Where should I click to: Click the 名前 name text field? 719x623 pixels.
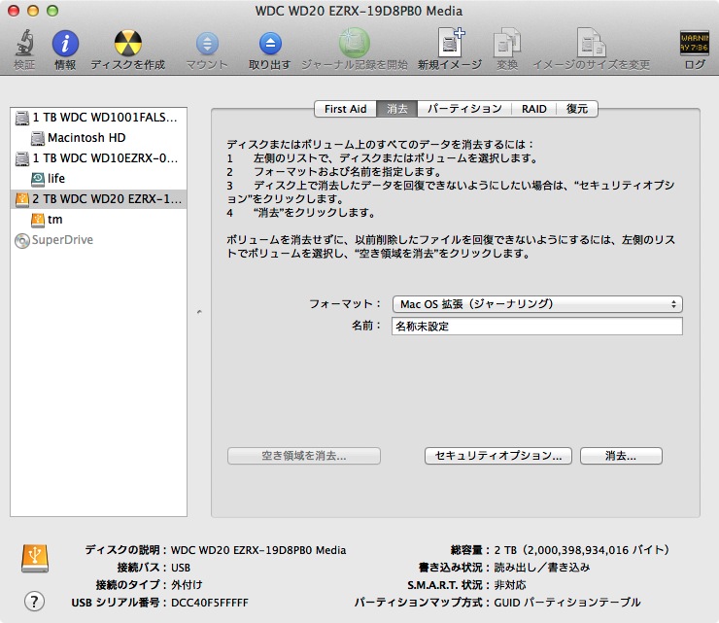pos(537,327)
